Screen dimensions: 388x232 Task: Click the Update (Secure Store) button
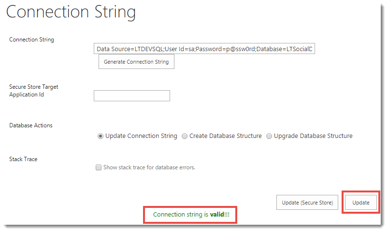pos(307,203)
